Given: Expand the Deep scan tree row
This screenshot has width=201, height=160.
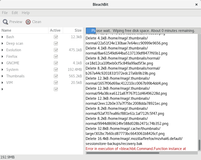Looking at the screenshot, I should 3,43.
